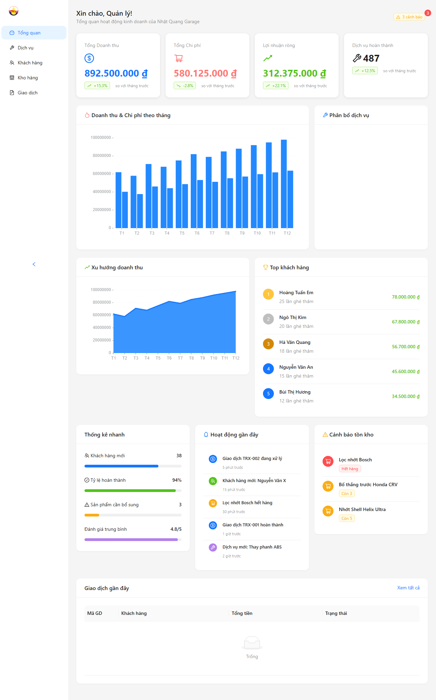Click the Tỷ lệ hoàn thành progress bar
The width and height of the screenshot is (436, 700).
click(x=133, y=491)
